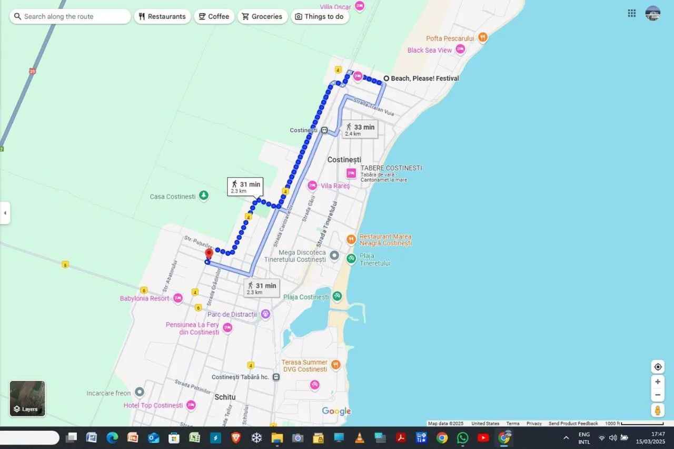674x449 pixels.
Task: Select the 33 min 2.4 km route label
Action: [x=360, y=130]
